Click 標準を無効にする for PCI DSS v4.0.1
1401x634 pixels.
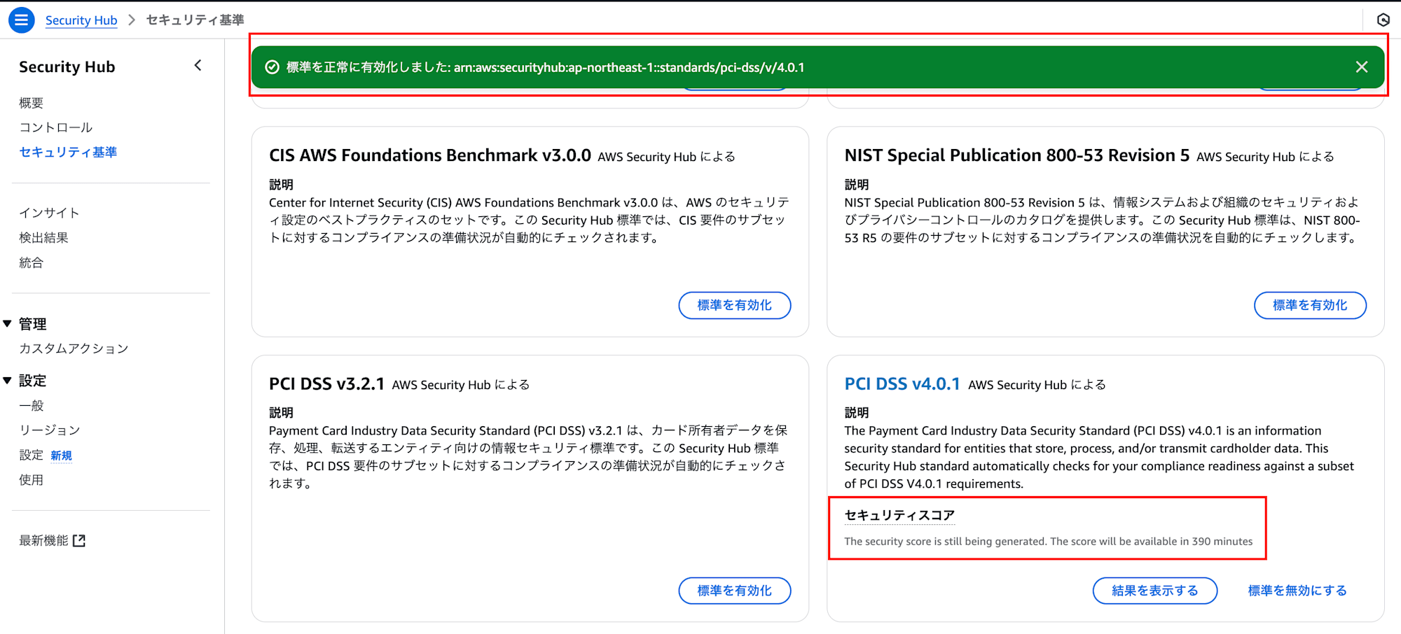1297,591
